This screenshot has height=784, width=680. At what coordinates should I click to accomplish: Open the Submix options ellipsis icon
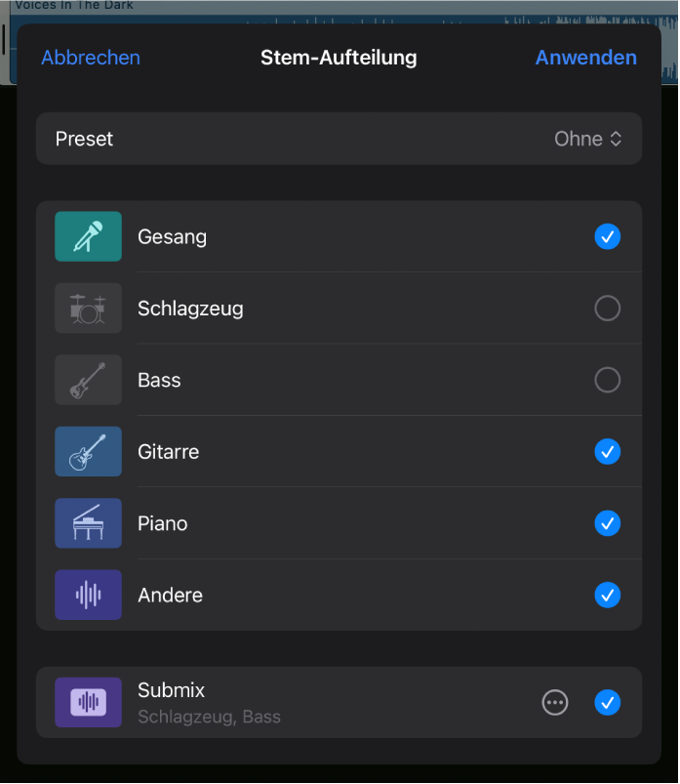click(555, 703)
